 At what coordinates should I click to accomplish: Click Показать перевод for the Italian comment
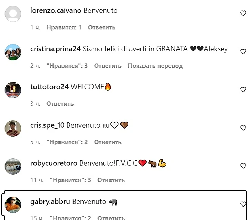pyautogui.click(x=155, y=66)
